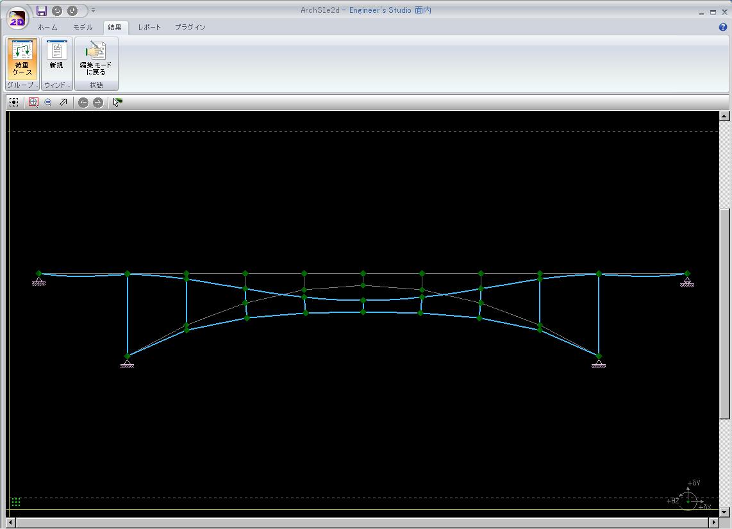Toggle the 荷重ケース load case button
This screenshot has width=732, height=529.
click(22, 58)
